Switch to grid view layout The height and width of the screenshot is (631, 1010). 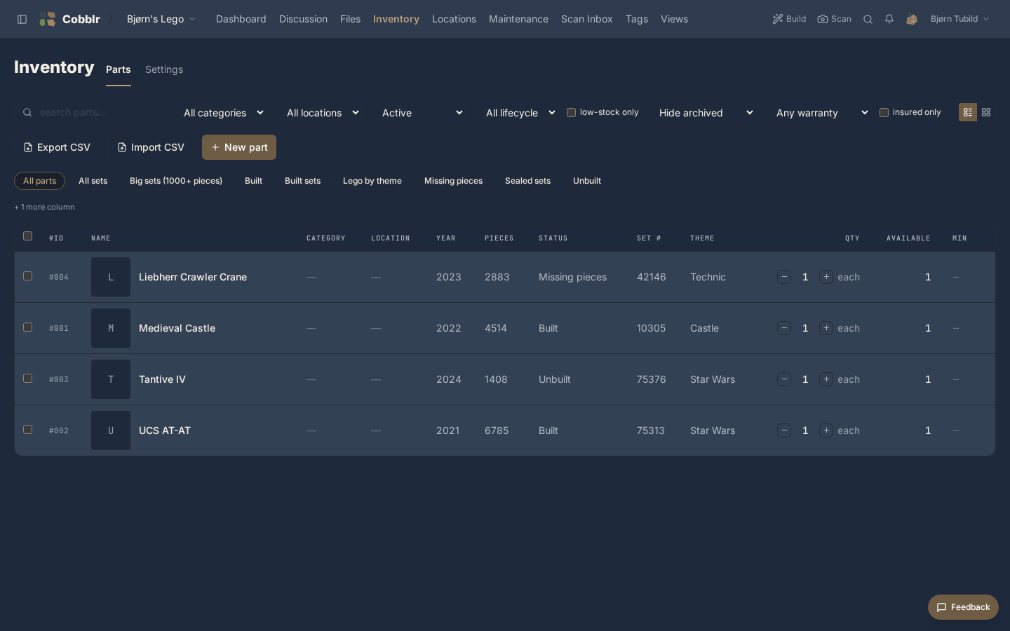[986, 112]
